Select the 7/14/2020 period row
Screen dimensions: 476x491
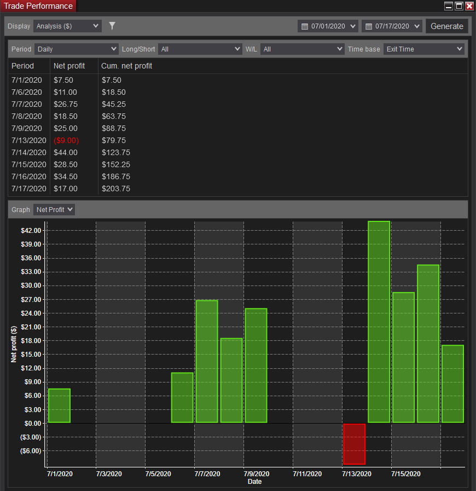(x=237, y=152)
